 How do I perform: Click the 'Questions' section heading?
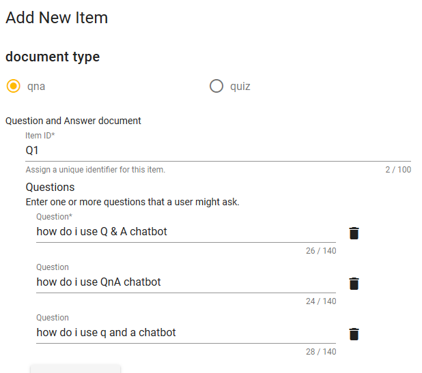50,187
